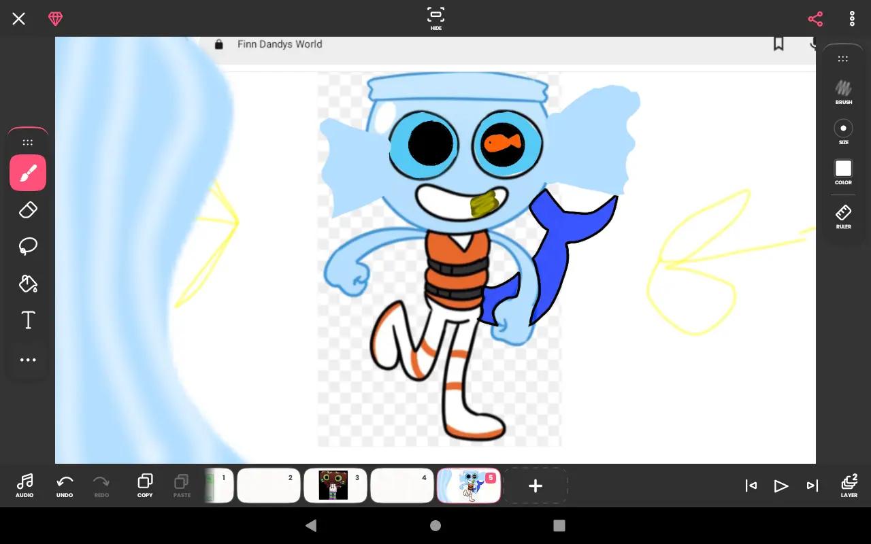Select the Eraser tool
871x544 pixels.
coord(28,210)
